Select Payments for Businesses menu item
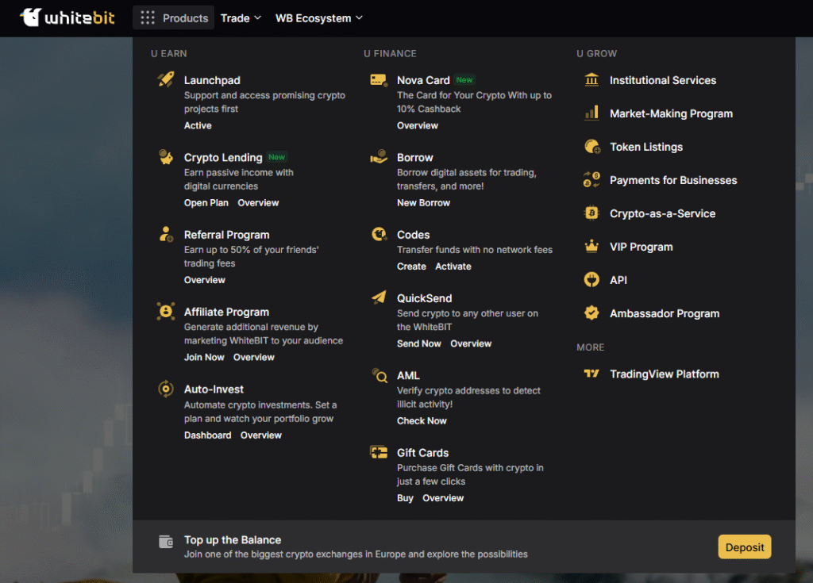The height and width of the screenshot is (583, 813). [673, 180]
